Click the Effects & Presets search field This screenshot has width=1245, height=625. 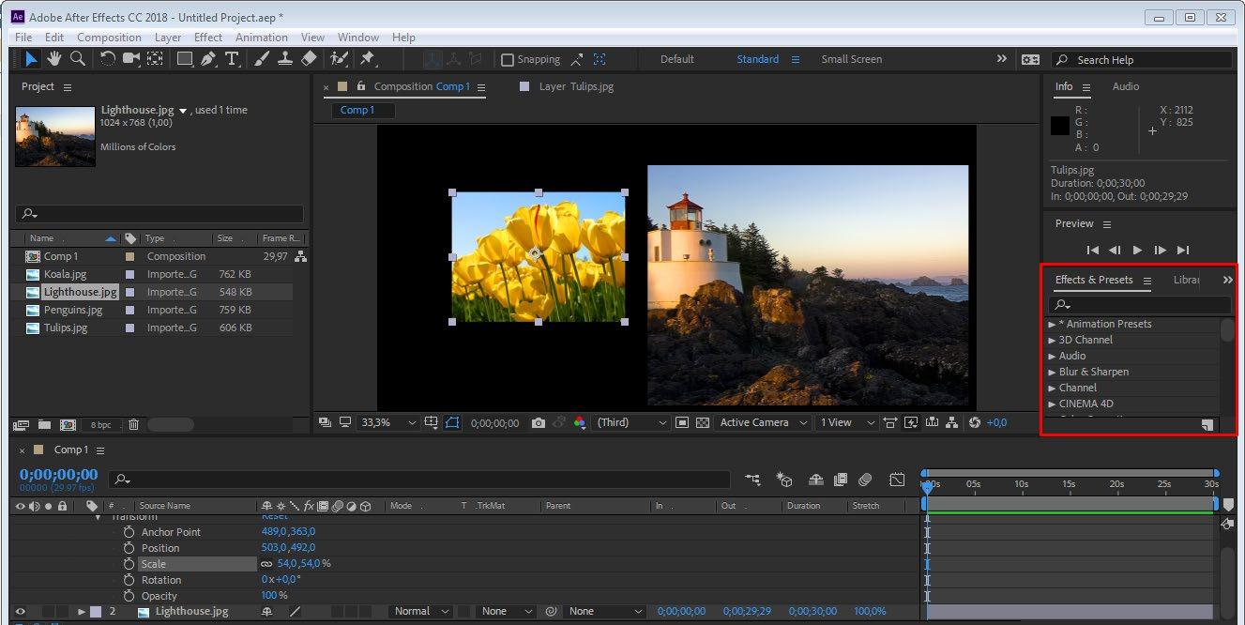[x=1140, y=305]
